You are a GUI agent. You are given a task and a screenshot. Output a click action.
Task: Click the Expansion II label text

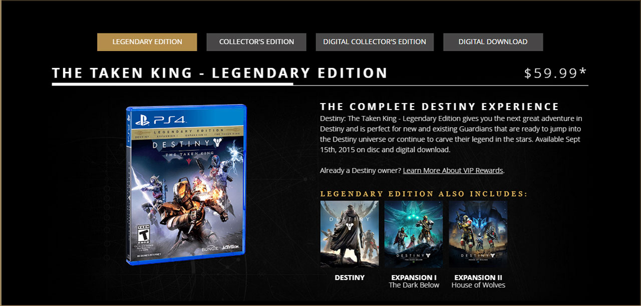click(x=478, y=277)
